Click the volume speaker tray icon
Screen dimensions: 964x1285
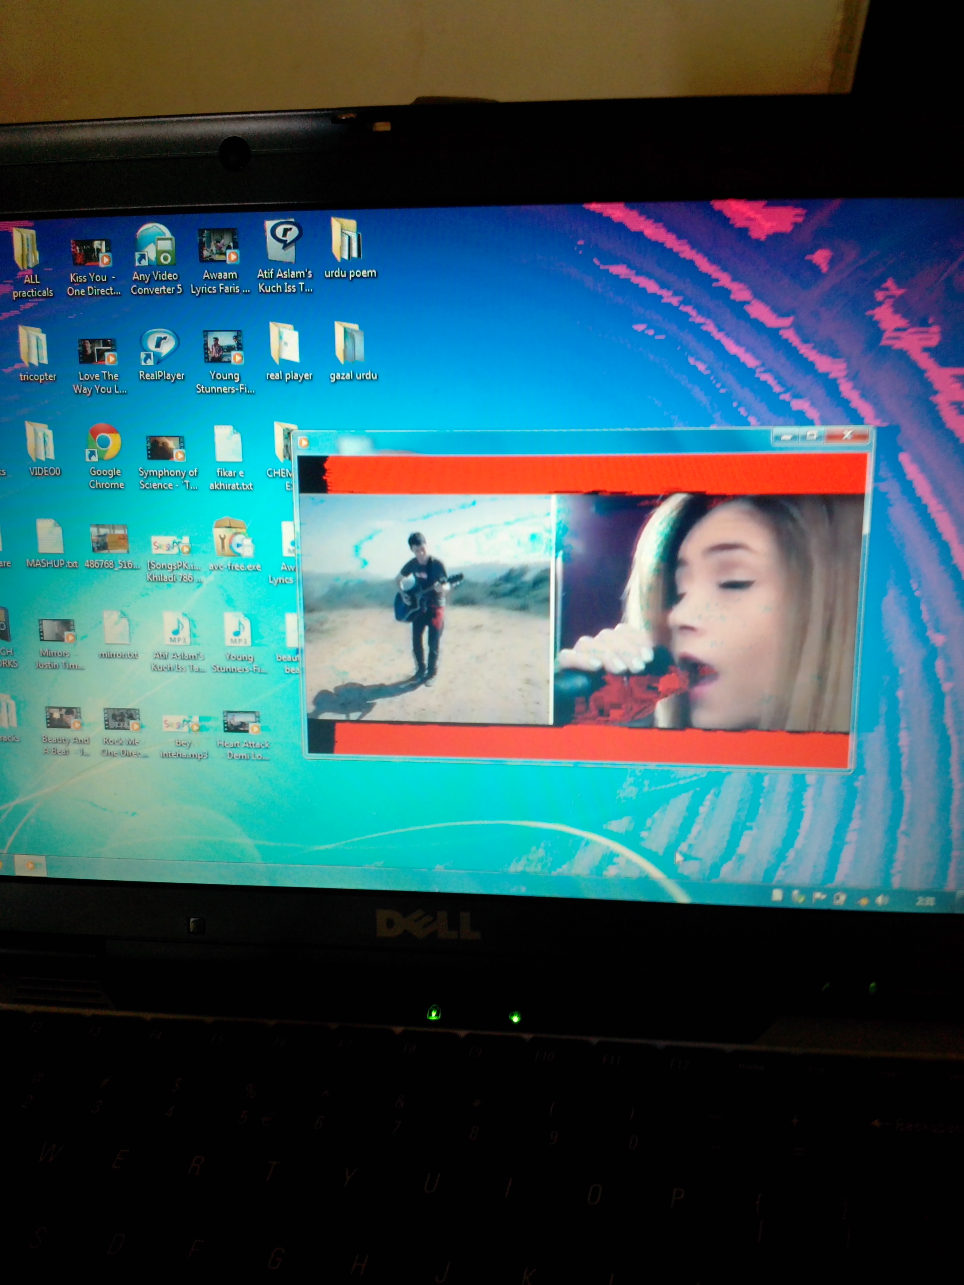click(882, 900)
